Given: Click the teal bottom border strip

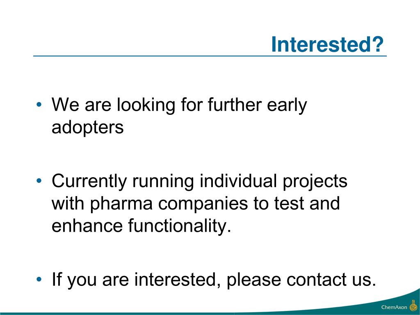Looking at the screenshot, I should pyautogui.click(x=210, y=314).
